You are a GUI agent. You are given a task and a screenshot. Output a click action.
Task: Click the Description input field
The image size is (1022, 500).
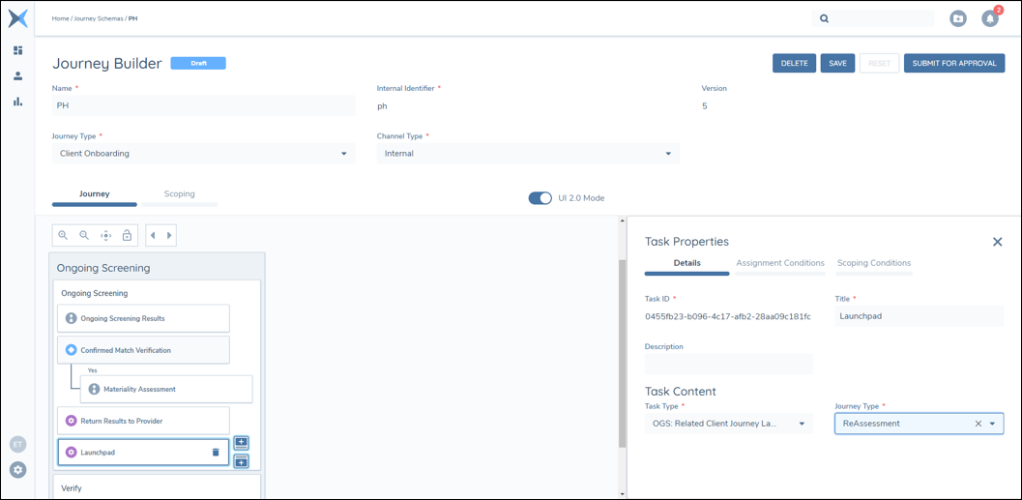(728, 365)
